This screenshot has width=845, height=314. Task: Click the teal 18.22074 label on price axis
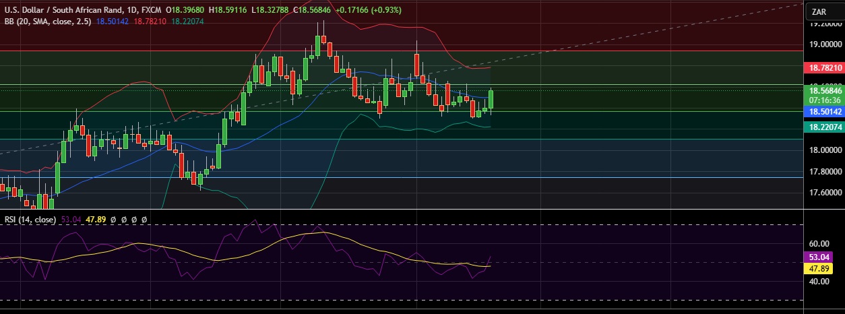point(824,127)
